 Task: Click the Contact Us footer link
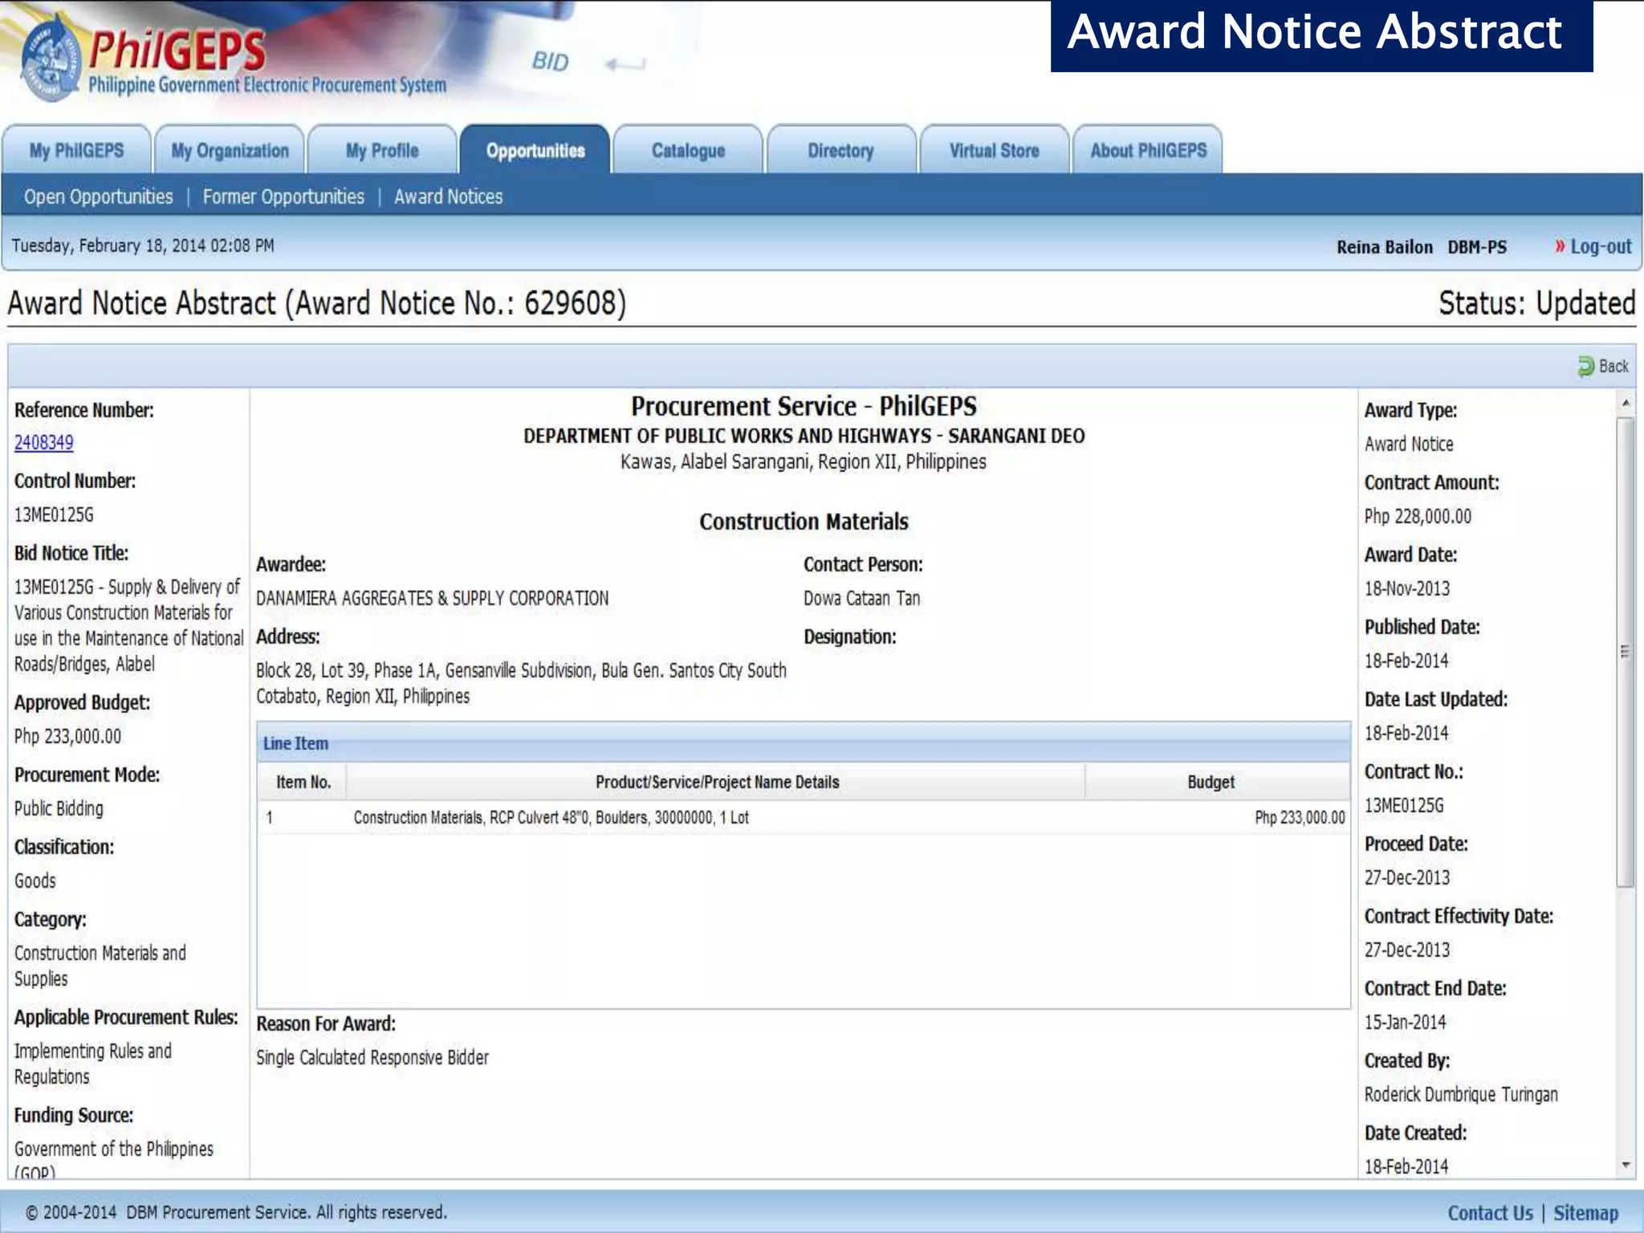(x=1490, y=1213)
